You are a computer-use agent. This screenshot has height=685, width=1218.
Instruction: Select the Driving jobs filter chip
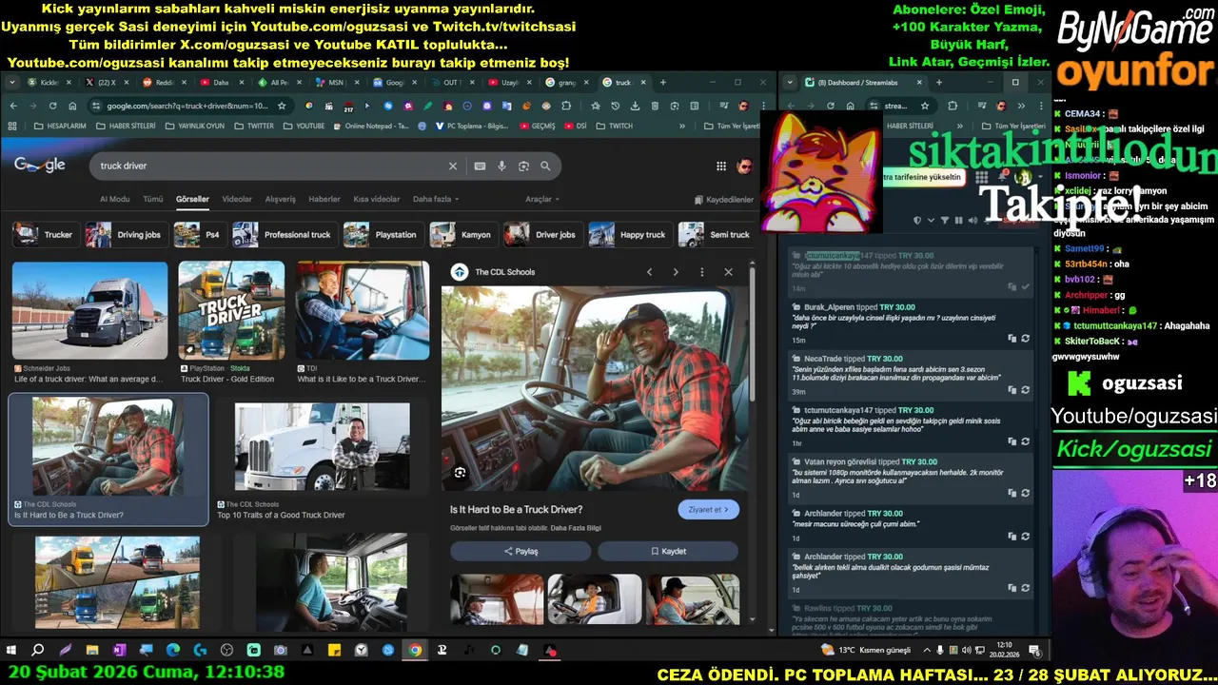click(x=125, y=234)
